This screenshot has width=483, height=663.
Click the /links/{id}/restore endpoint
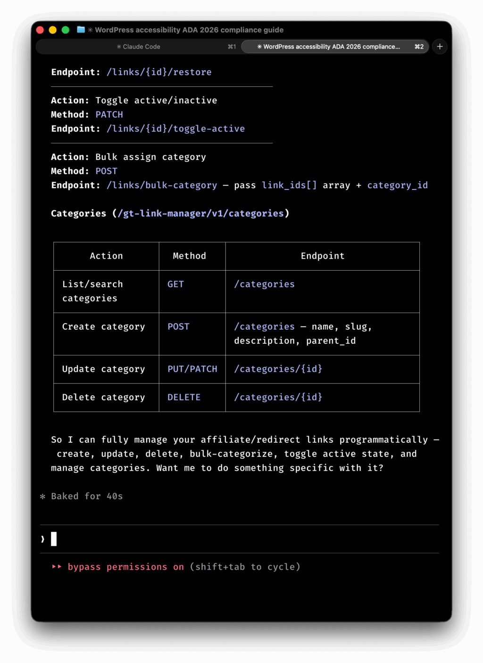click(x=159, y=72)
